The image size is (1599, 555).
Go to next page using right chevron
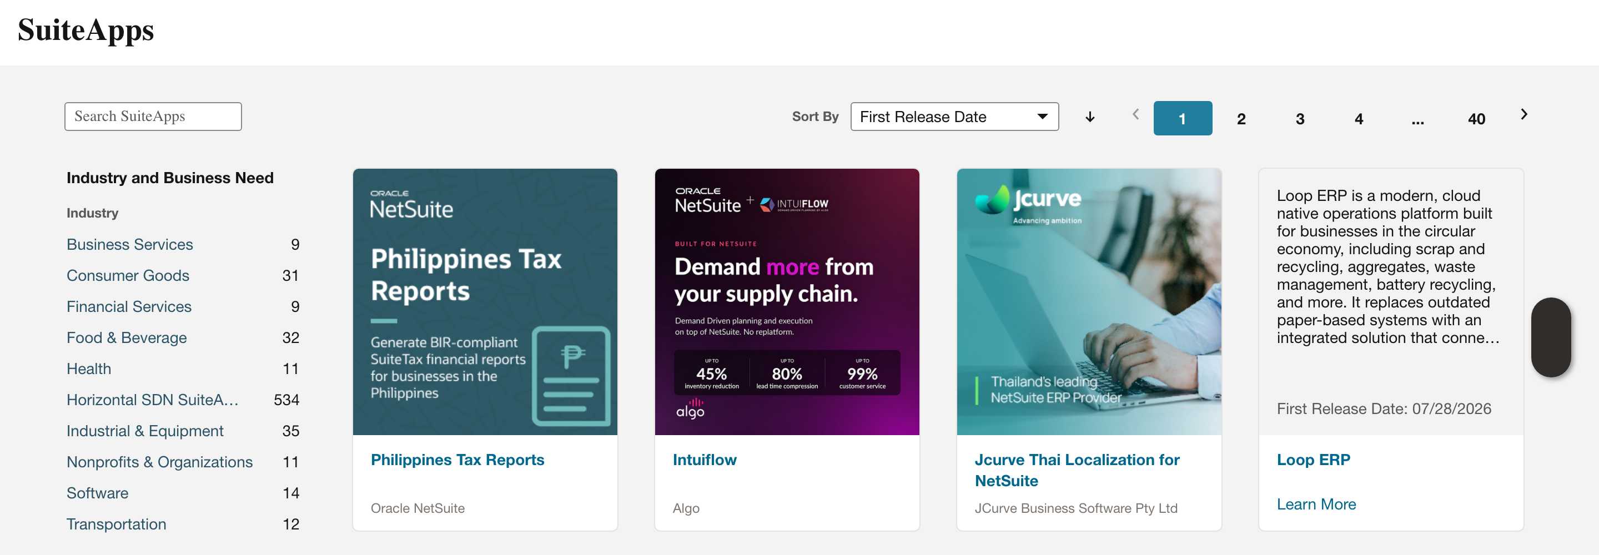(x=1524, y=114)
